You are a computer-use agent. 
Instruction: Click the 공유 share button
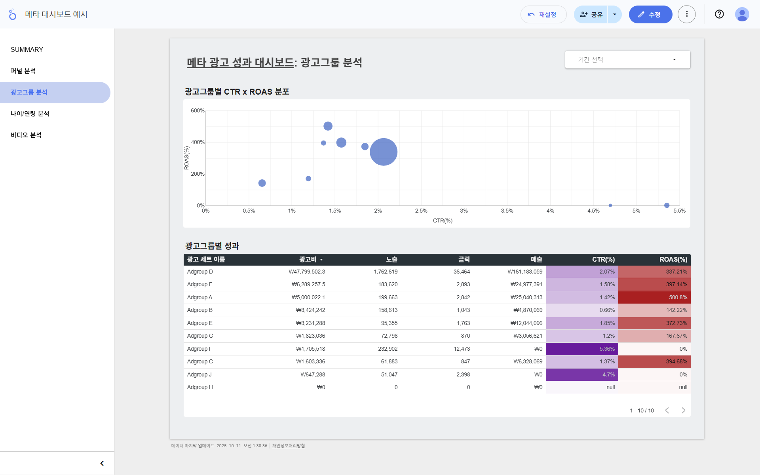click(591, 15)
